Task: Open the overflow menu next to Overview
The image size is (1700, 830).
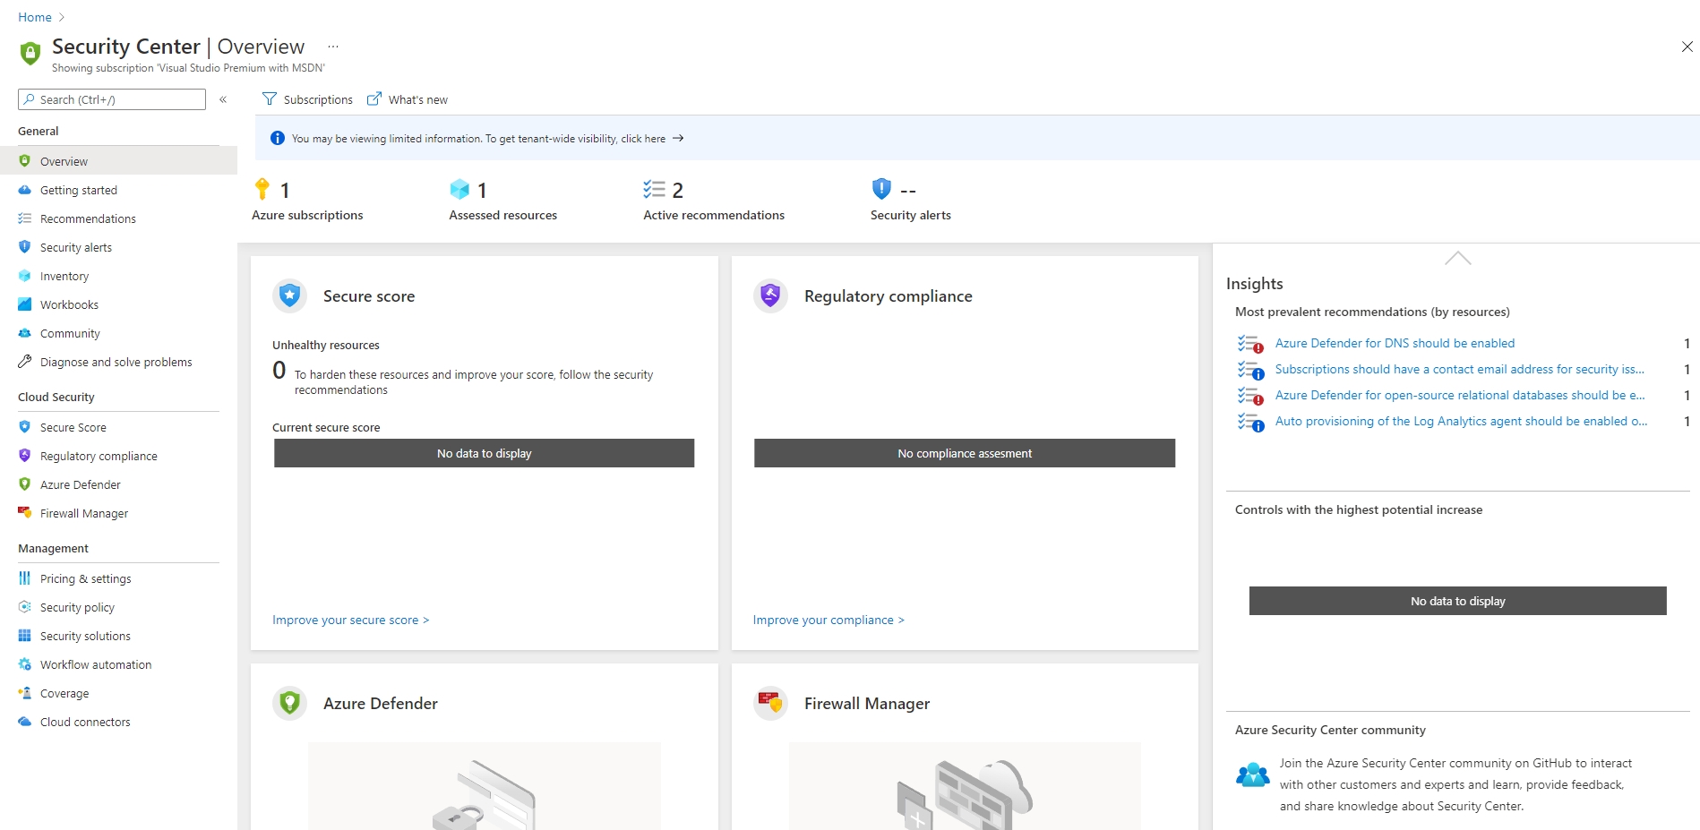Action: [332, 46]
